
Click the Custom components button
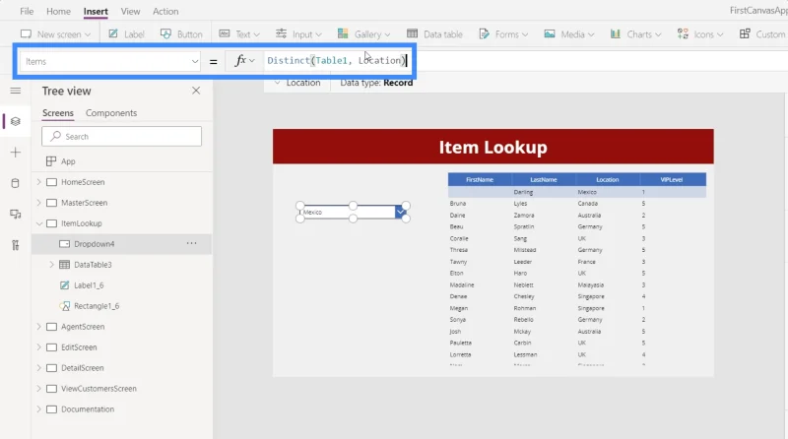762,34
